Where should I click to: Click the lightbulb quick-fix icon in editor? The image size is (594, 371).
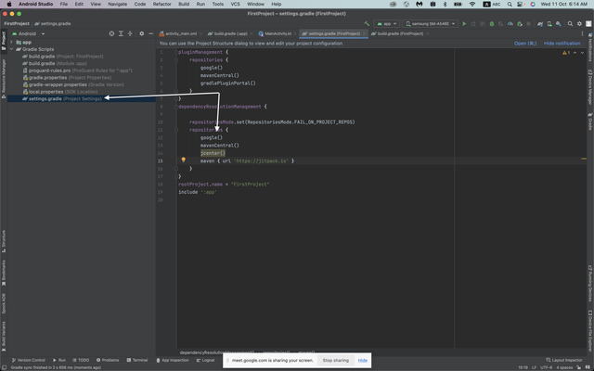(183, 160)
